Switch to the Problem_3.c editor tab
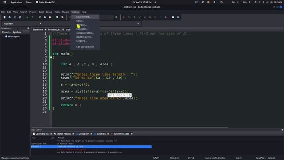The image size is (284, 160). [54, 30]
